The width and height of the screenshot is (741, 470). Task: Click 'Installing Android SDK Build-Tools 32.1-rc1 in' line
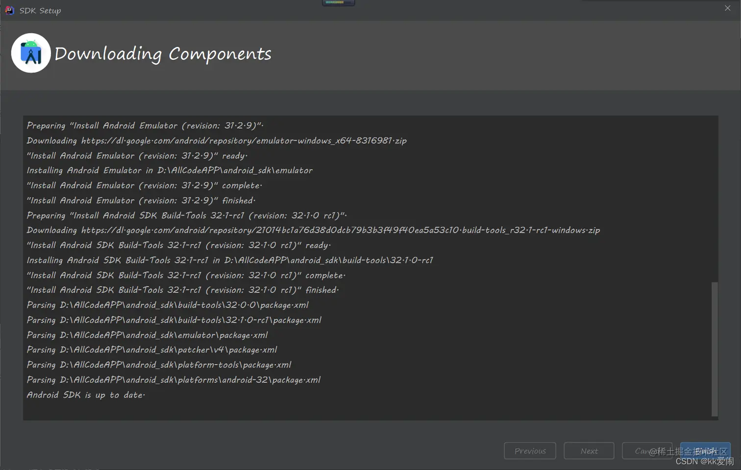[230, 260]
